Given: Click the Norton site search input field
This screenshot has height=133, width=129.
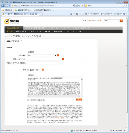Looking at the screenshot, I should coord(112,21).
